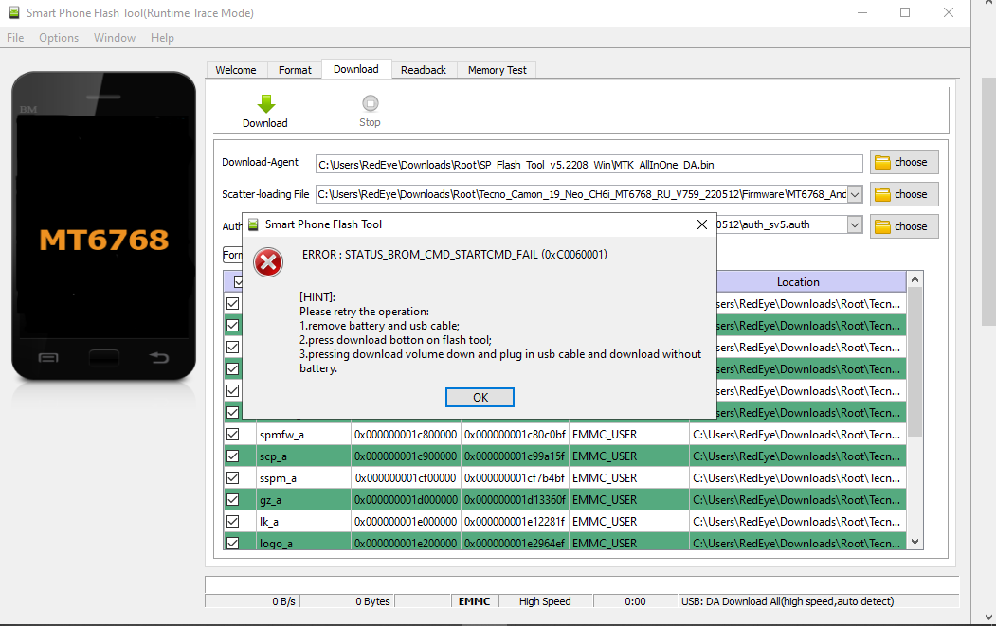The image size is (996, 626).
Task: Click the phone illustration showing MT6768
Action: (103, 226)
